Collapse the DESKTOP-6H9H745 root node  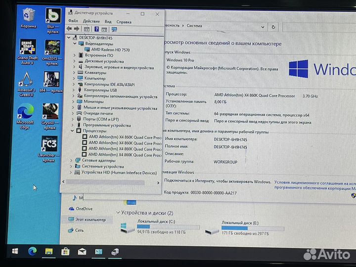pos(69,38)
